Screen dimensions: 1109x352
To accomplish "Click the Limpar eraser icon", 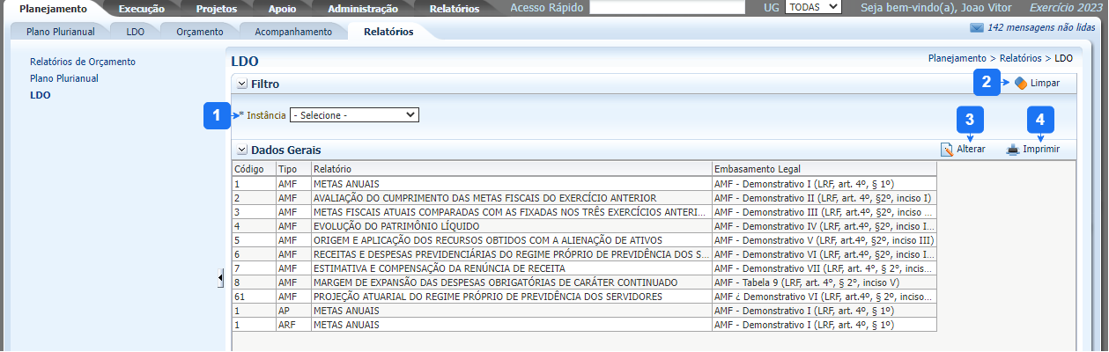I will 1021,83.
